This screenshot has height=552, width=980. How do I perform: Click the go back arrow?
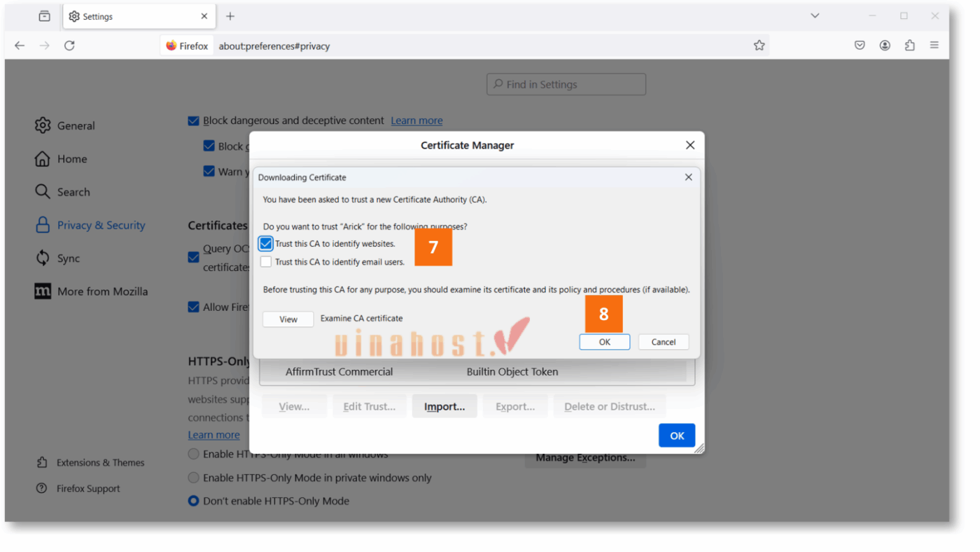20,46
